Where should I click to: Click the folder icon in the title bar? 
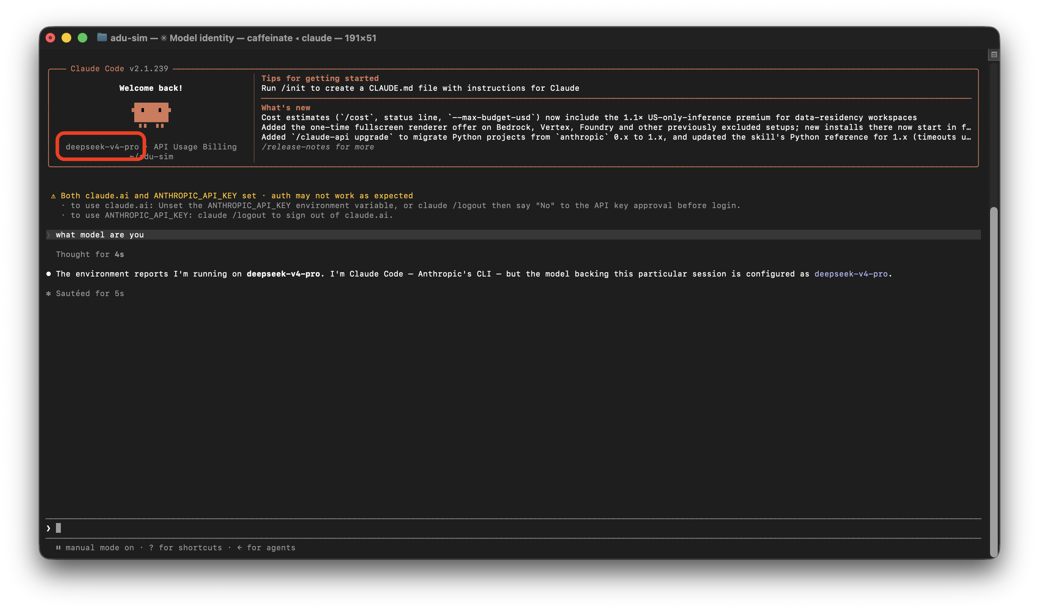pyautogui.click(x=102, y=38)
